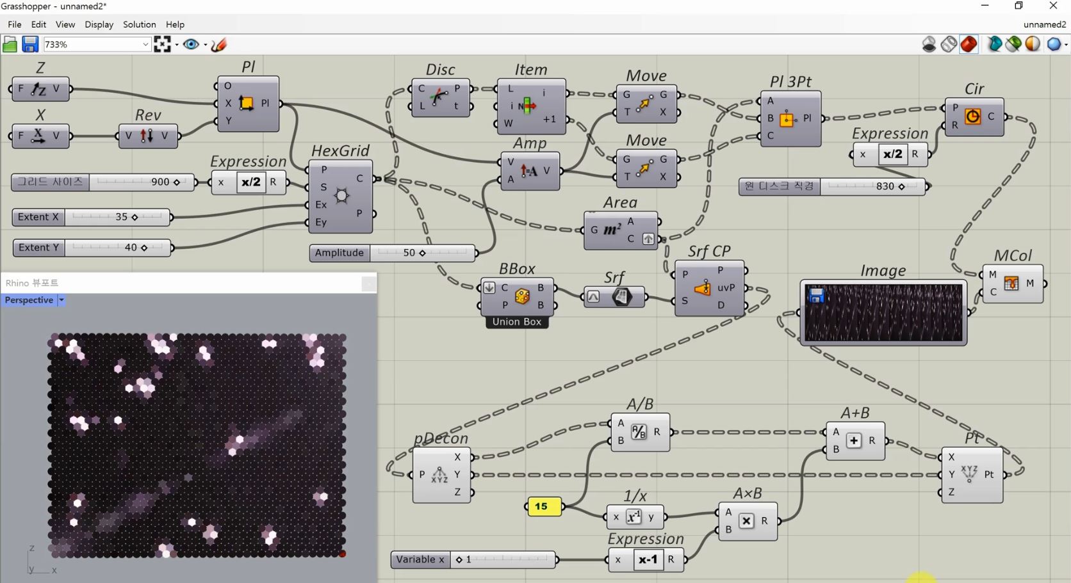Select red shaded preview mode icon
The image size is (1071, 583).
pos(969,44)
